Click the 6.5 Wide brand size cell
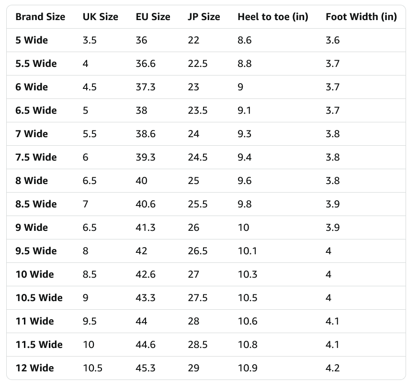Image resolution: width=407 pixels, height=390 pixels. tap(36, 110)
